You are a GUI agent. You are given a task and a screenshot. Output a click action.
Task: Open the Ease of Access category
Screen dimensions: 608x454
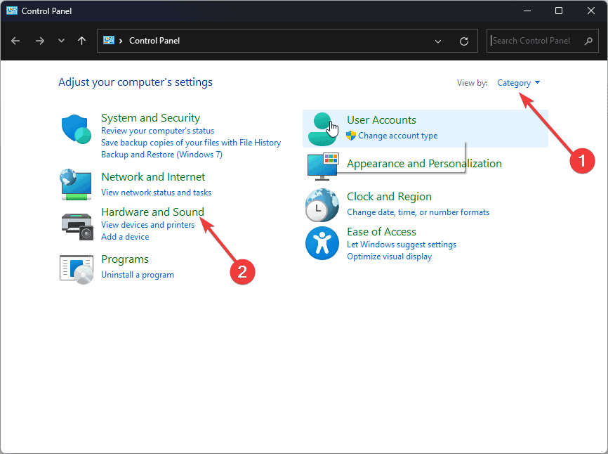(381, 232)
